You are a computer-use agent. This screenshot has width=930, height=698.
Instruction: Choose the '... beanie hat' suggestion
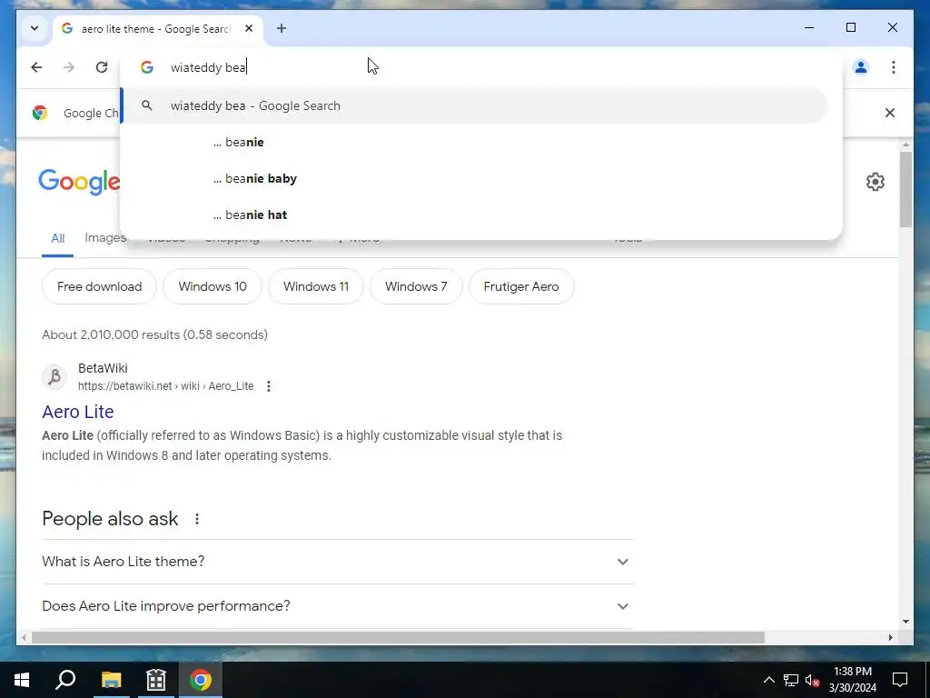474,214
